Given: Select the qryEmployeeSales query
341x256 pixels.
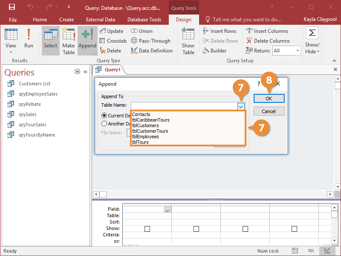Looking at the screenshot, I should click(38, 94).
